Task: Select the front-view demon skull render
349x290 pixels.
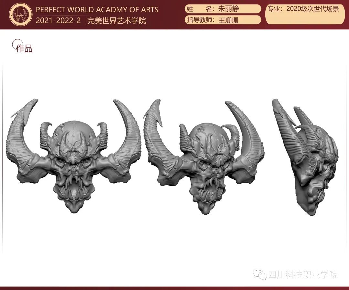Action: coord(74,156)
